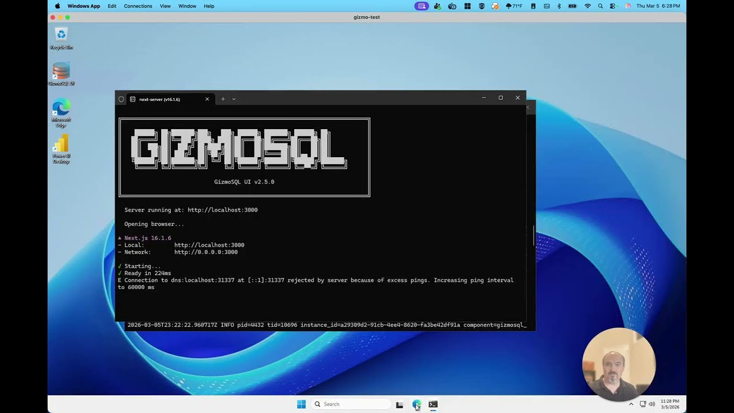Open a new terminal tab

click(223, 99)
